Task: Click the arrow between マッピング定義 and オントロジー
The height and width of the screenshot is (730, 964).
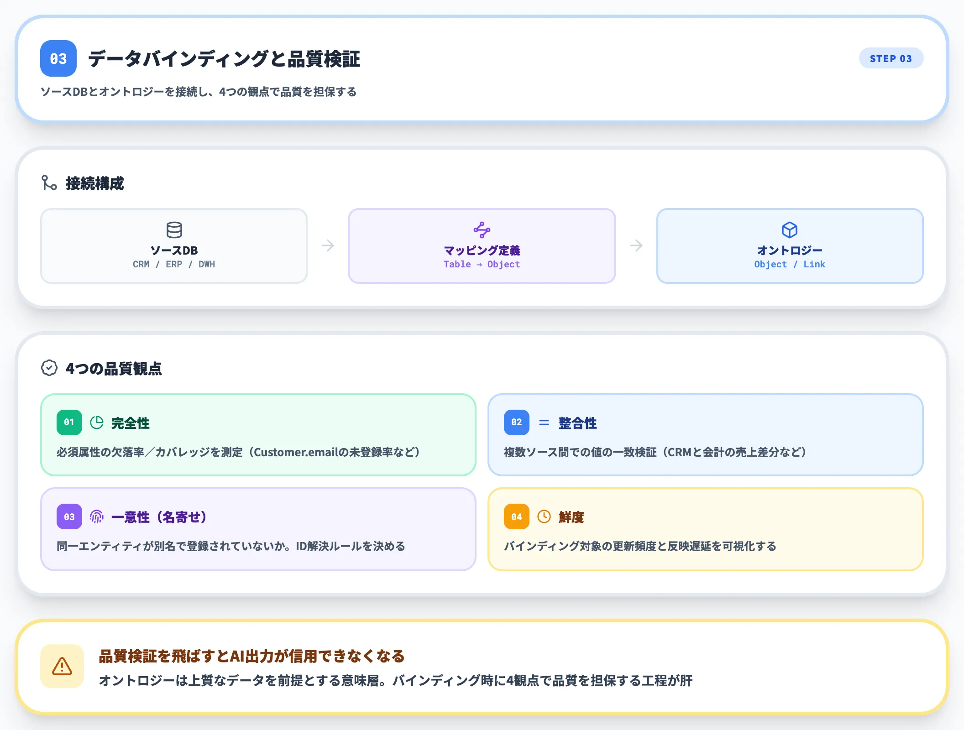Action: point(636,245)
